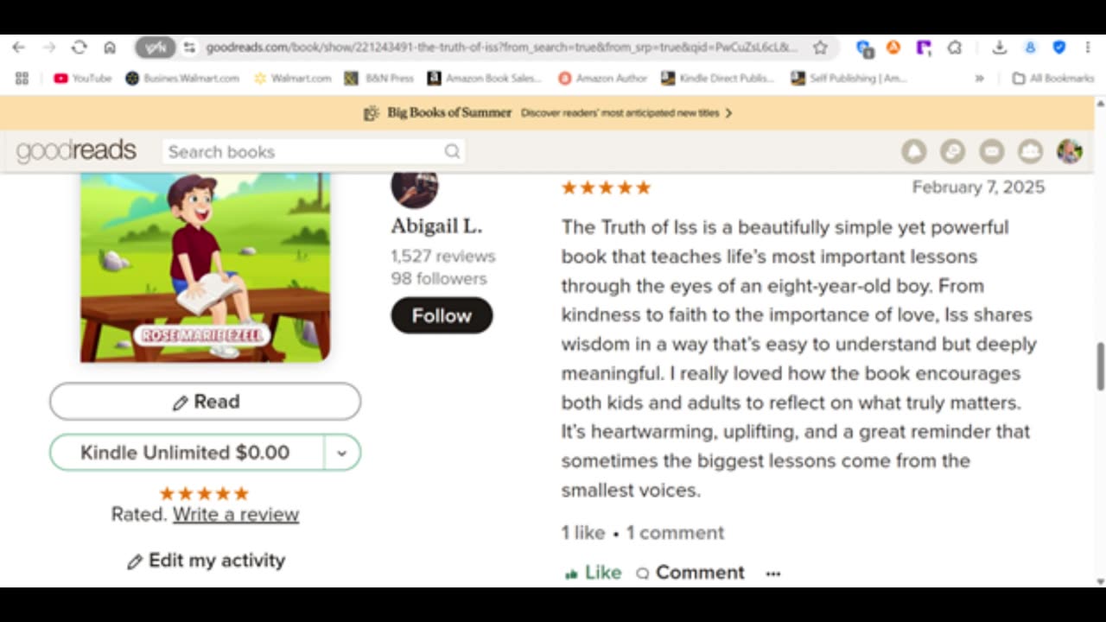Follow Abigail L.

point(442,315)
